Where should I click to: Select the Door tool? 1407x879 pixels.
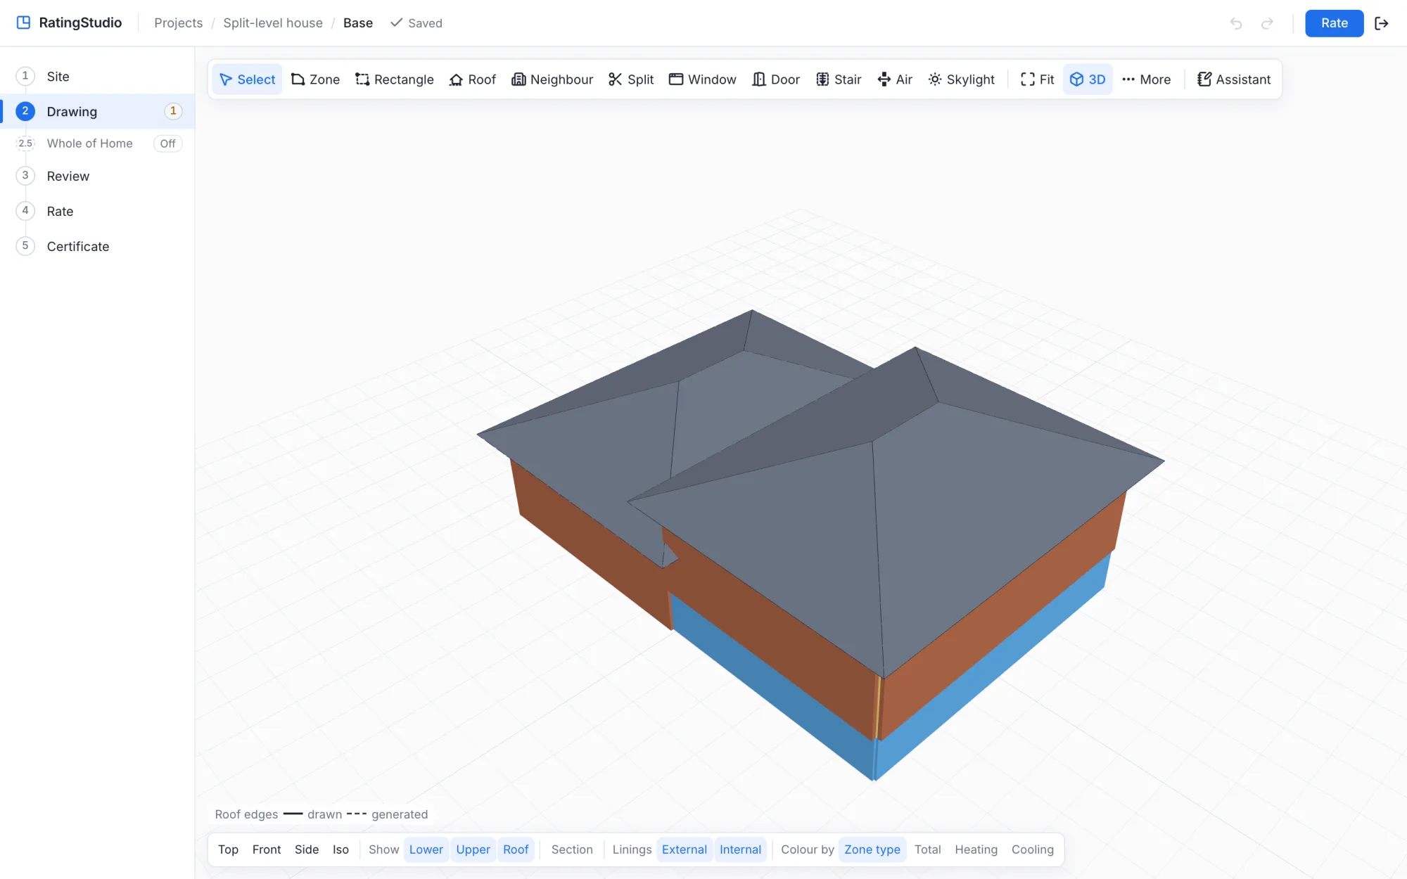click(x=776, y=79)
